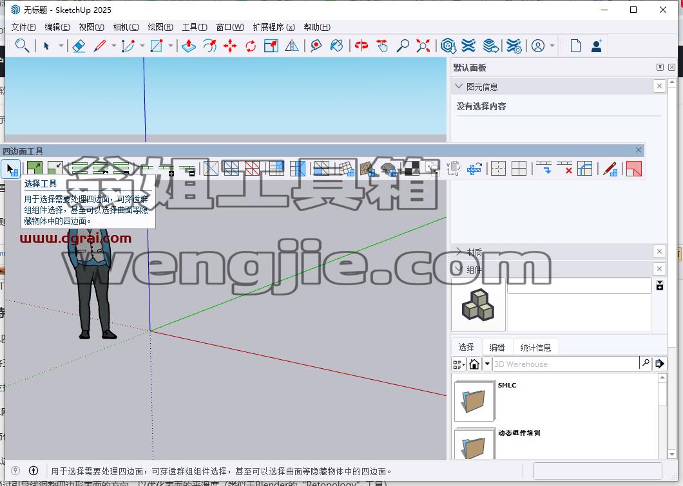Image resolution: width=683 pixels, height=486 pixels.
Task: Click the components home icon
Action: click(x=474, y=364)
